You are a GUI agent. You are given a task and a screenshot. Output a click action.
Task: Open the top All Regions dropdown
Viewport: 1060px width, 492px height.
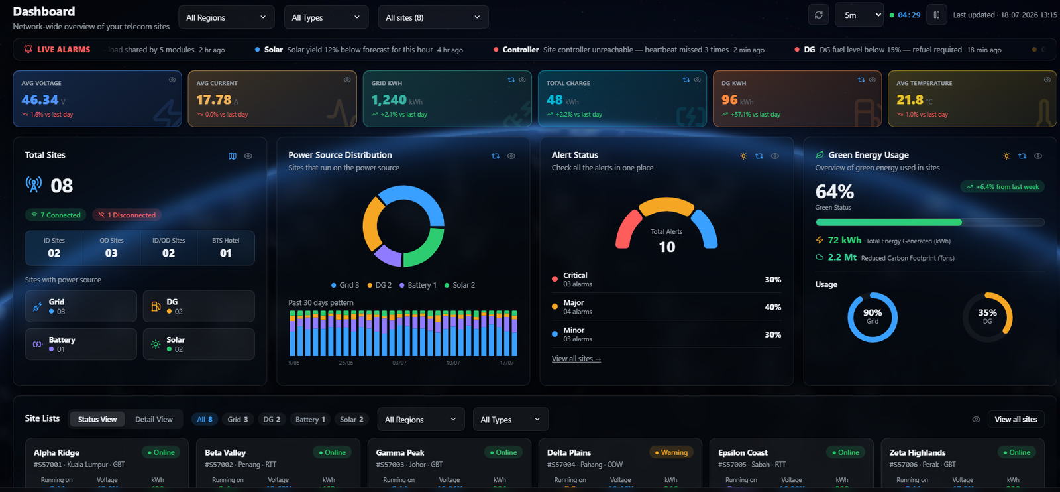(x=226, y=17)
